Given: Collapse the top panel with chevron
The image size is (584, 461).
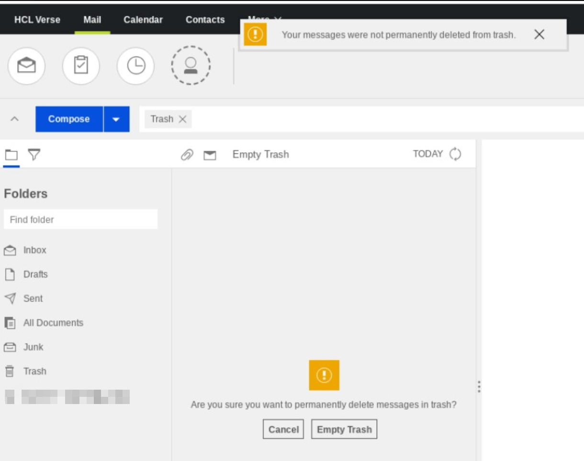Looking at the screenshot, I should [15, 119].
